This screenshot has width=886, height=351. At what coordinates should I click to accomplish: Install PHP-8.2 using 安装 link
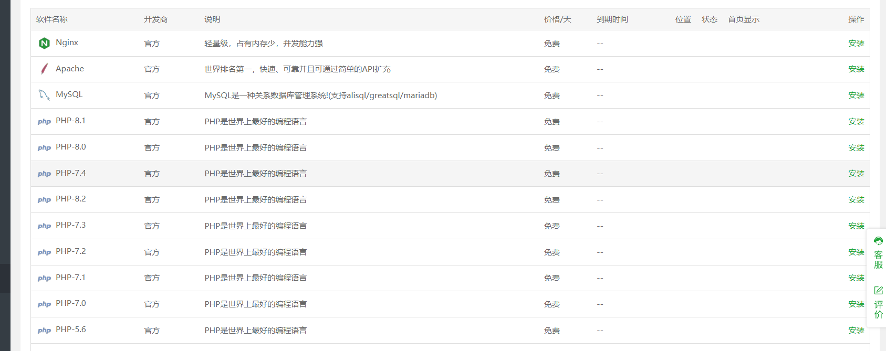856,200
